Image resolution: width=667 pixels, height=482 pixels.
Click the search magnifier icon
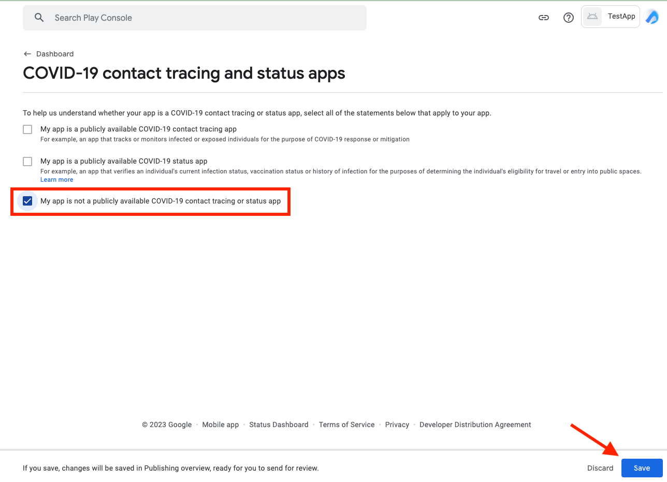[x=39, y=18]
